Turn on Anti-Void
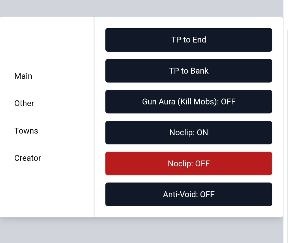This screenshot has height=243, width=288. point(189,194)
